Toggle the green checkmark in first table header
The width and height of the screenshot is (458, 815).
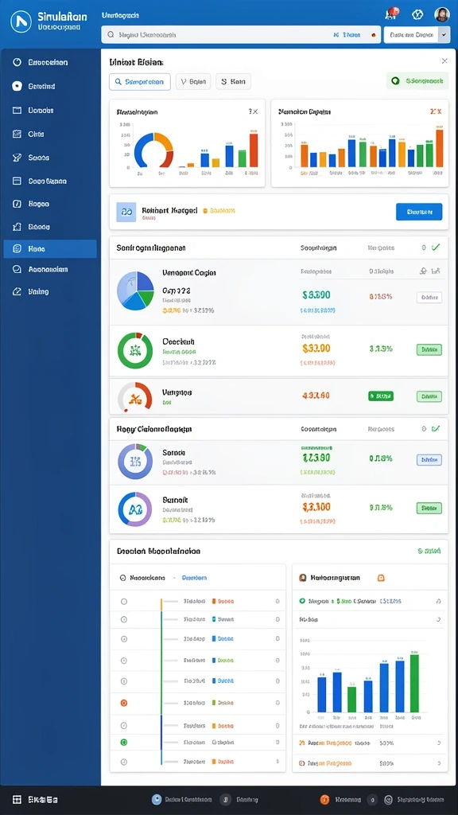point(436,248)
